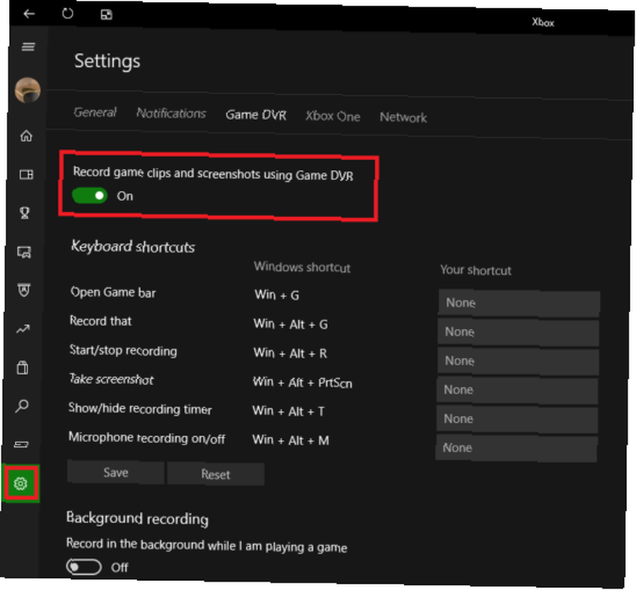636x590 pixels.
Task: Click the "Windows shortcut" column header
Action: 302,267
